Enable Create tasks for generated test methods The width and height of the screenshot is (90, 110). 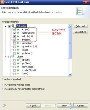click(3, 89)
